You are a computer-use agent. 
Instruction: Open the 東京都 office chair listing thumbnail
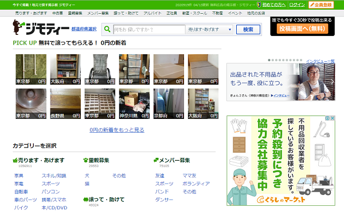tap(100, 69)
